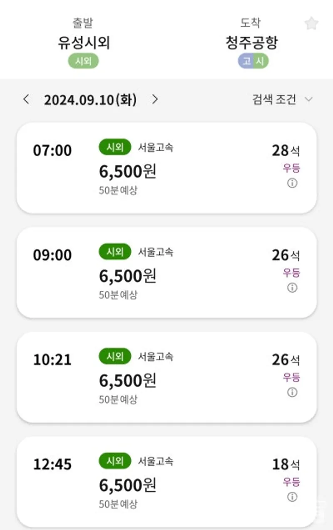Viewport: 333px width, 530px height.
Task: Open info icon for 12:45 bus
Action: point(293,497)
